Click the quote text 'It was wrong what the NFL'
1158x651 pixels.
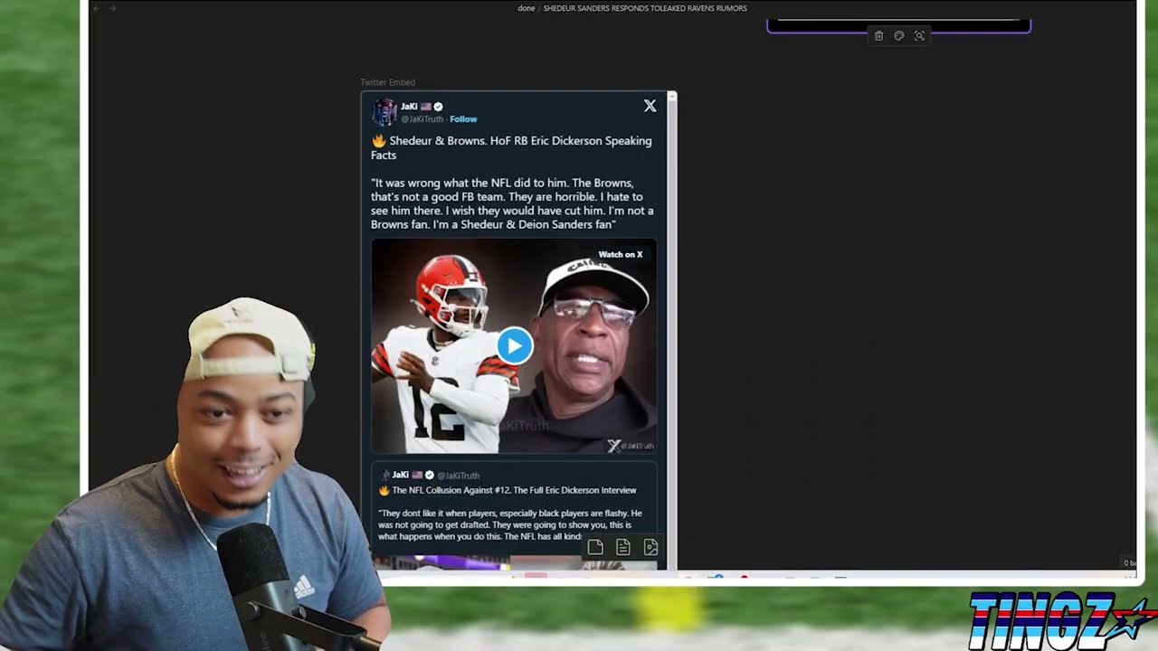(512, 203)
